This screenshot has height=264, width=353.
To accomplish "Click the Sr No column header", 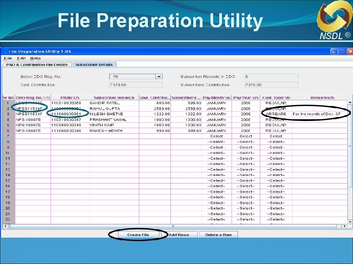I will click(8, 98).
